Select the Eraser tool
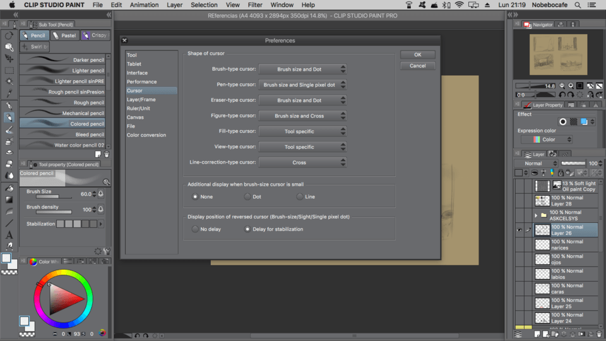The image size is (606, 341). (9, 164)
